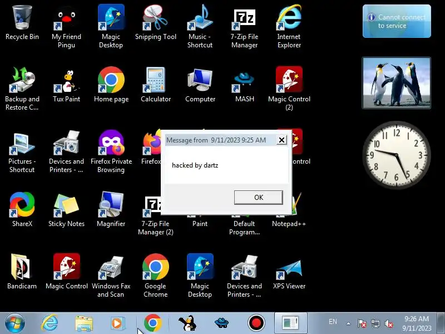The width and height of the screenshot is (445, 334).
Task: Click the red record taskbar button
Action: [256, 323]
